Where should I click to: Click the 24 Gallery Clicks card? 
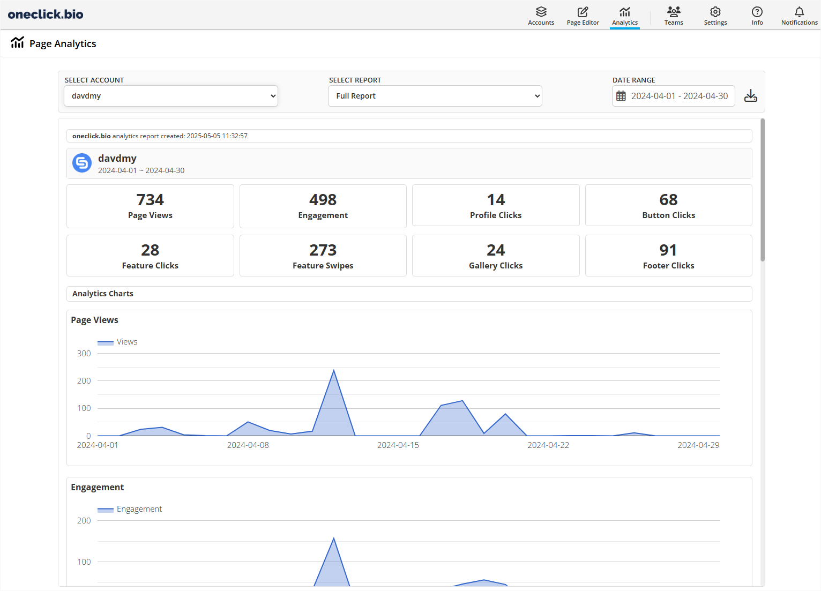pos(496,256)
